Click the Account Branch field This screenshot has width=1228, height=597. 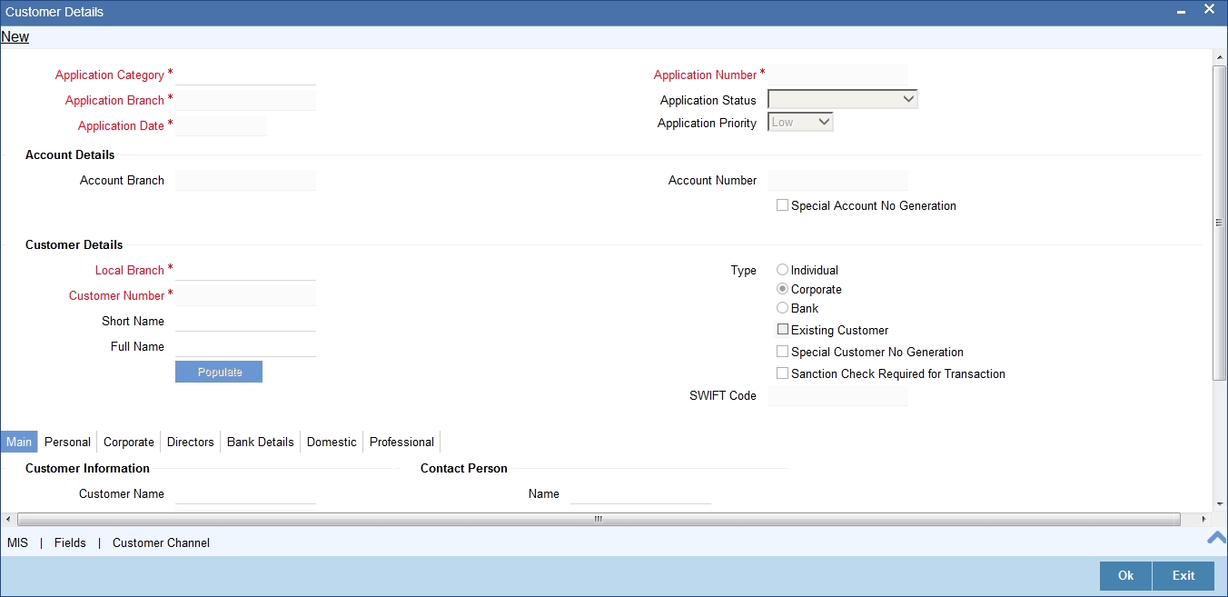(x=245, y=180)
